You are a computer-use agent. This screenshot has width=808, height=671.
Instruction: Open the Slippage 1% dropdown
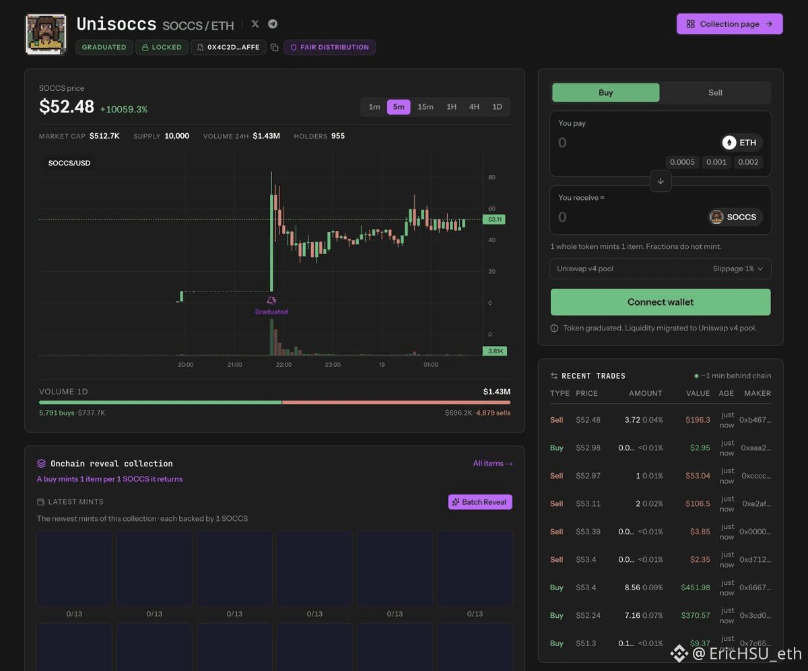[x=738, y=269]
